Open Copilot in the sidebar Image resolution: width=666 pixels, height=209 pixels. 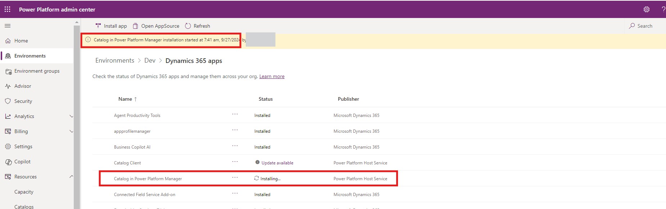point(22,162)
